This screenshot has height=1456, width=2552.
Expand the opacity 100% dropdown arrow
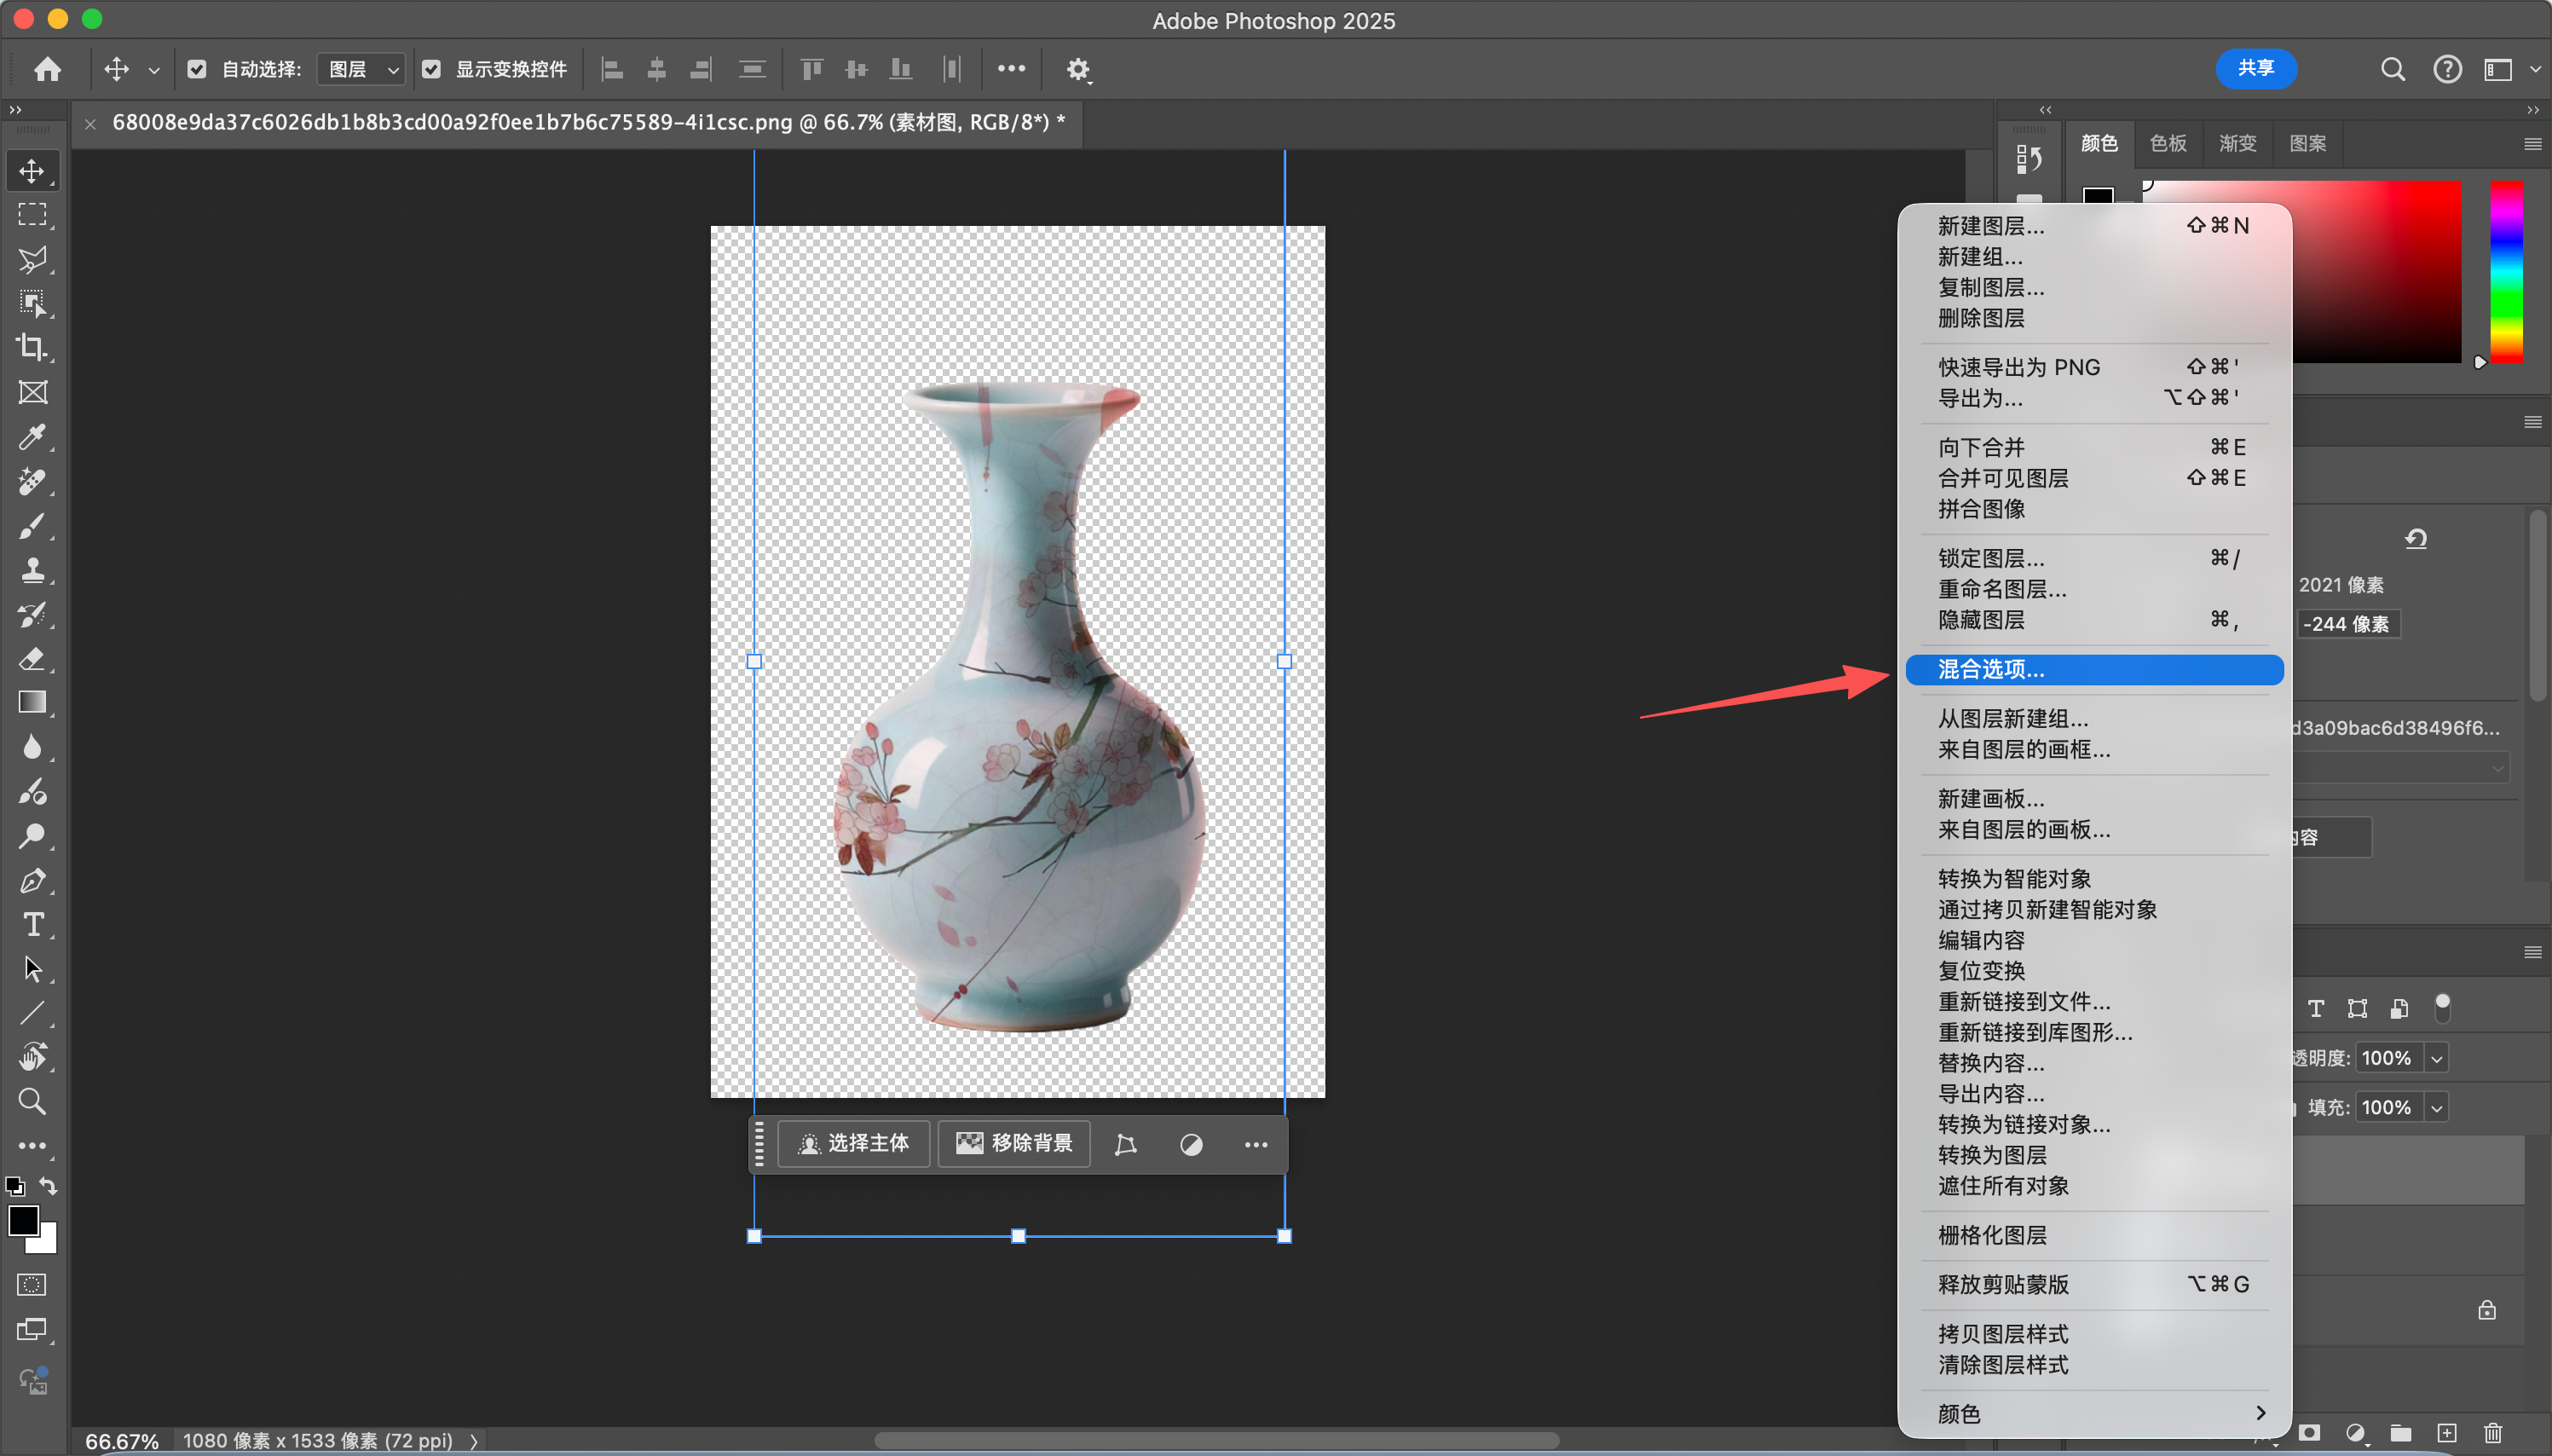(2436, 1058)
